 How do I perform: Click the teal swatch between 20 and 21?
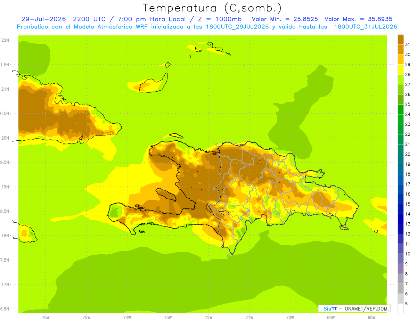[401, 149]
